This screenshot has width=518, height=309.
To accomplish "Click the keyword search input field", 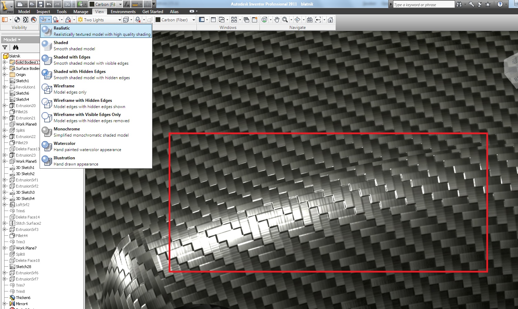I will (x=423, y=4).
